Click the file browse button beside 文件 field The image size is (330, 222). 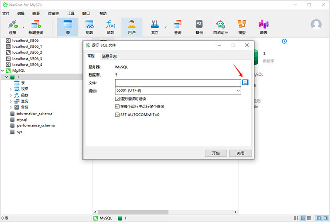245,82
